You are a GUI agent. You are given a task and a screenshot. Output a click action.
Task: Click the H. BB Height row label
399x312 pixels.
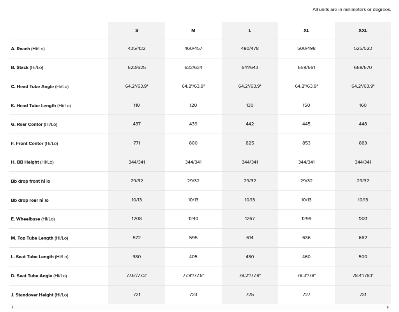click(x=32, y=162)
